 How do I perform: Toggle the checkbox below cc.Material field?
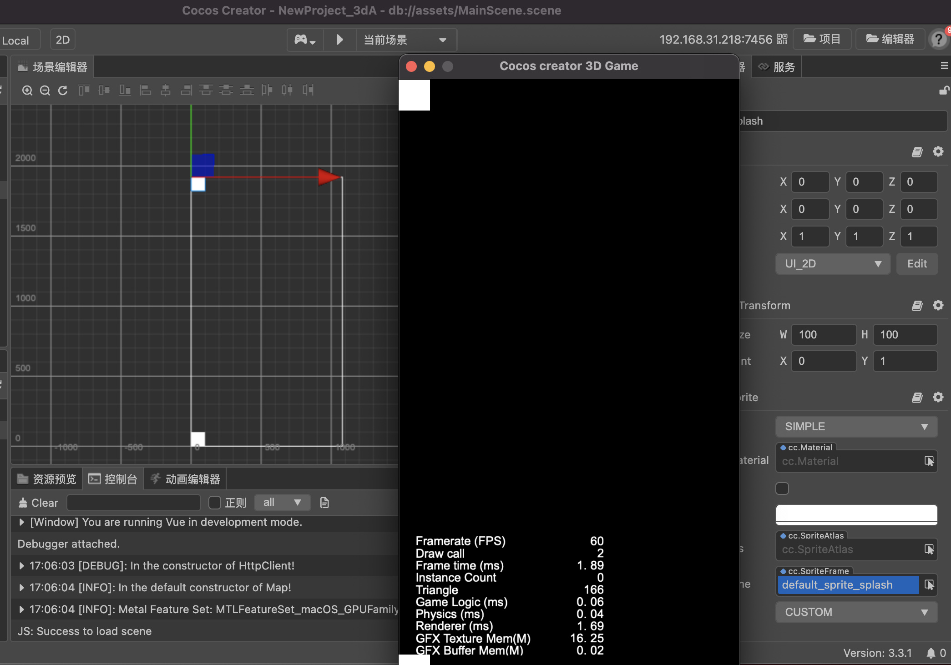pyautogui.click(x=782, y=489)
